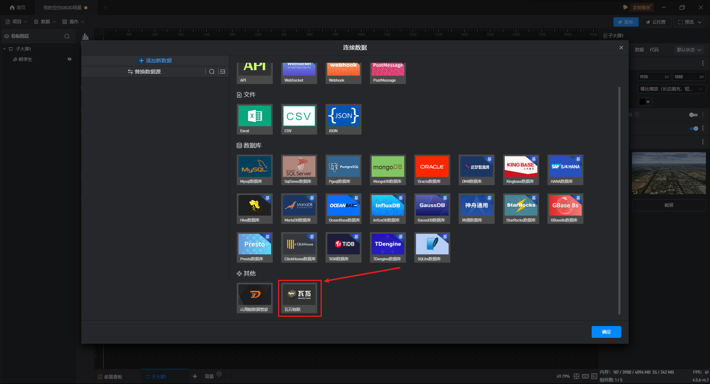Select the StarRocks database card
710x384 pixels.
(521, 209)
